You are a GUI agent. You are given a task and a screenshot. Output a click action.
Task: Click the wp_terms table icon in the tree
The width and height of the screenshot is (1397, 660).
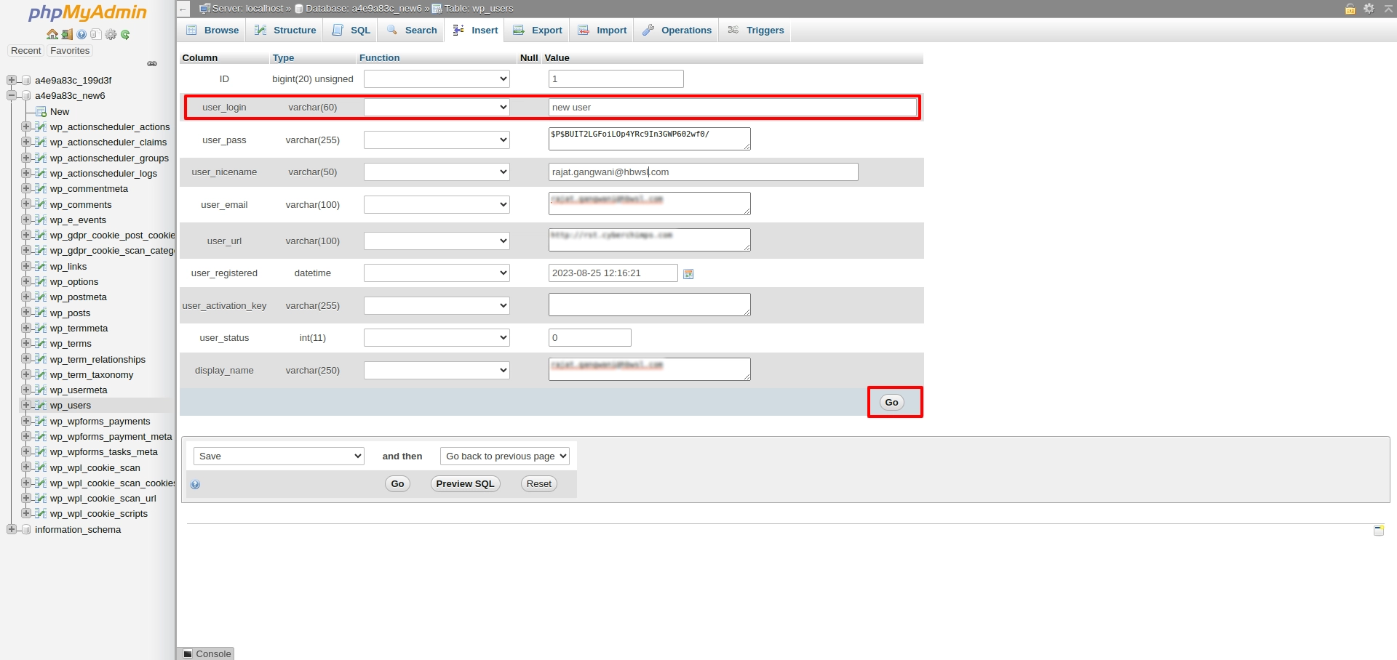(41, 343)
